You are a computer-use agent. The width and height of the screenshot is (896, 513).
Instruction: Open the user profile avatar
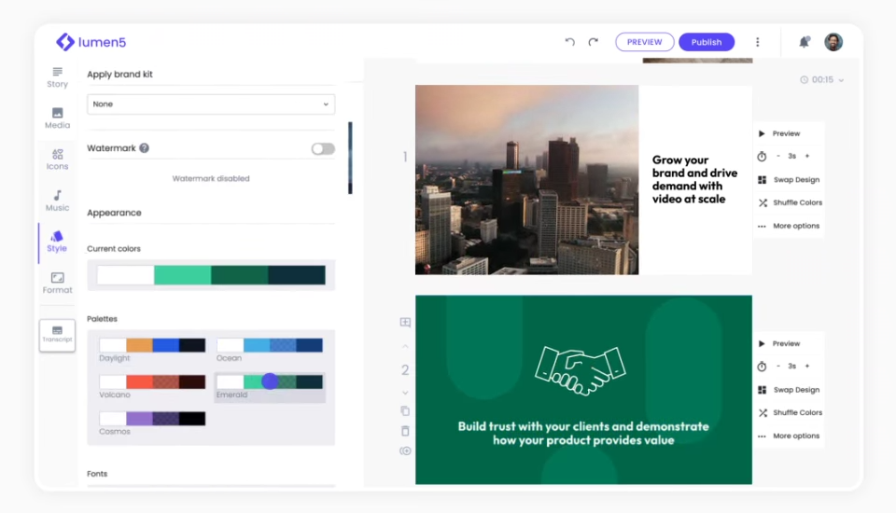[x=833, y=42]
